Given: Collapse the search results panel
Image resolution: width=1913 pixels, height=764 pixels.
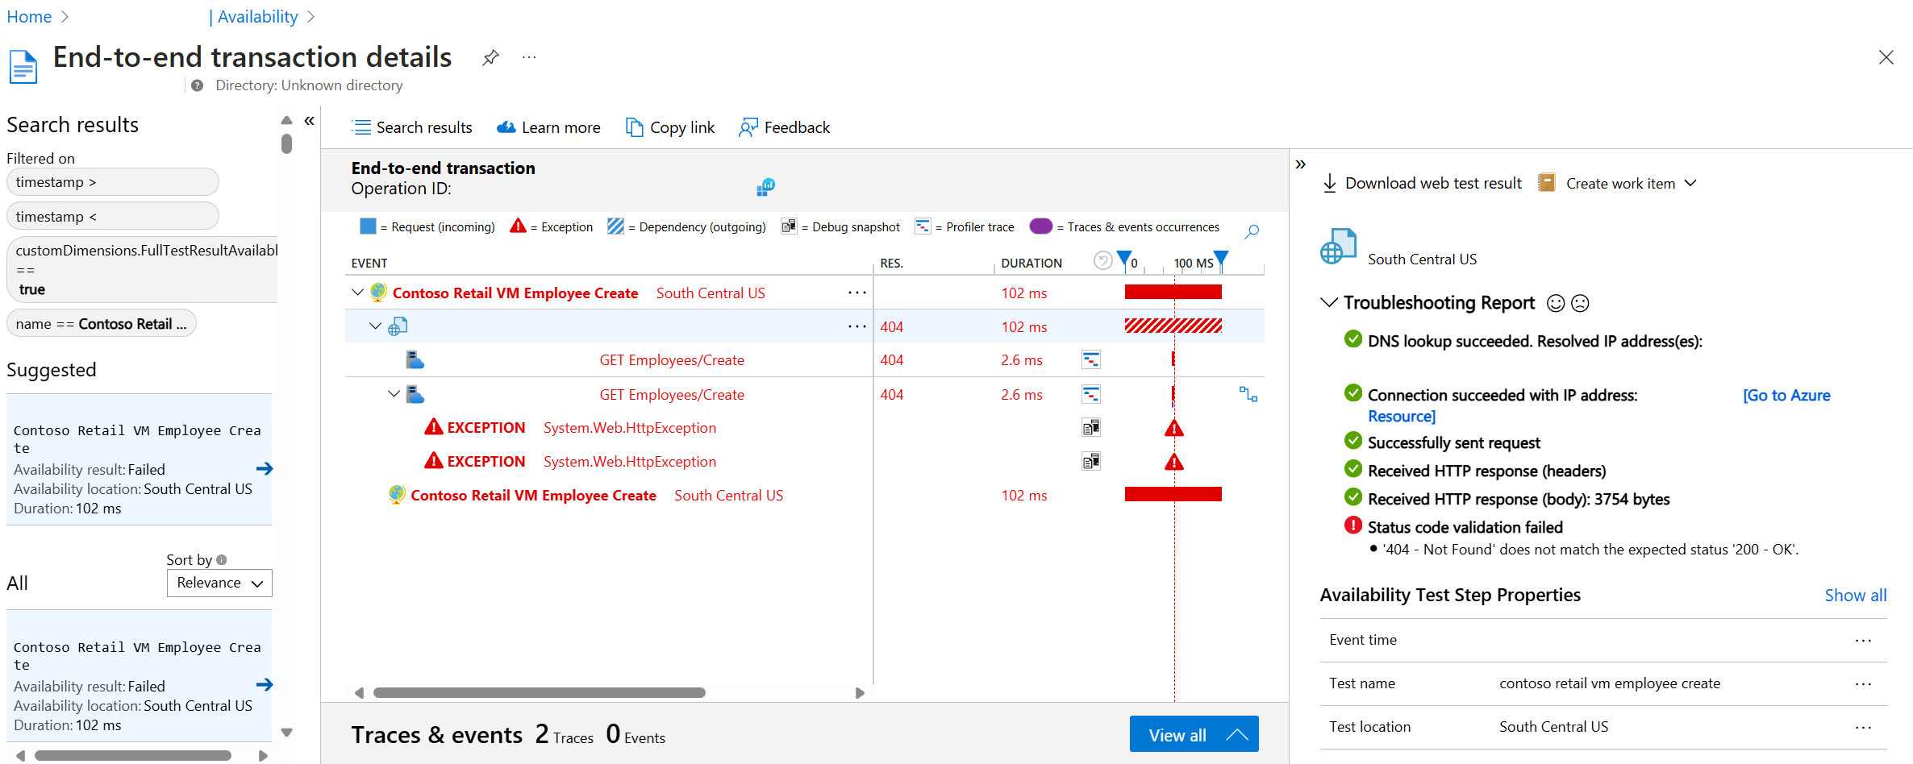Looking at the screenshot, I should [309, 121].
